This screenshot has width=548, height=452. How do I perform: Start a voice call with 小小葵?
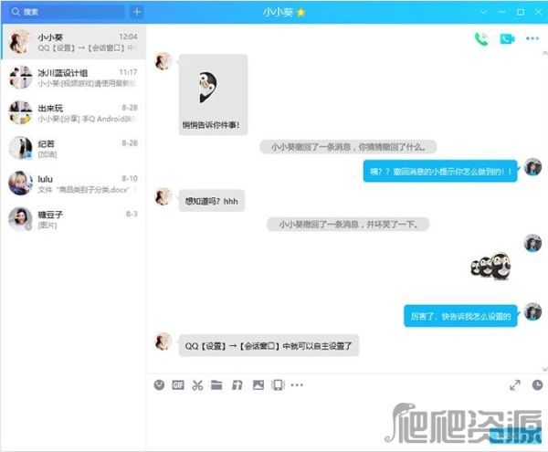[x=481, y=38]
